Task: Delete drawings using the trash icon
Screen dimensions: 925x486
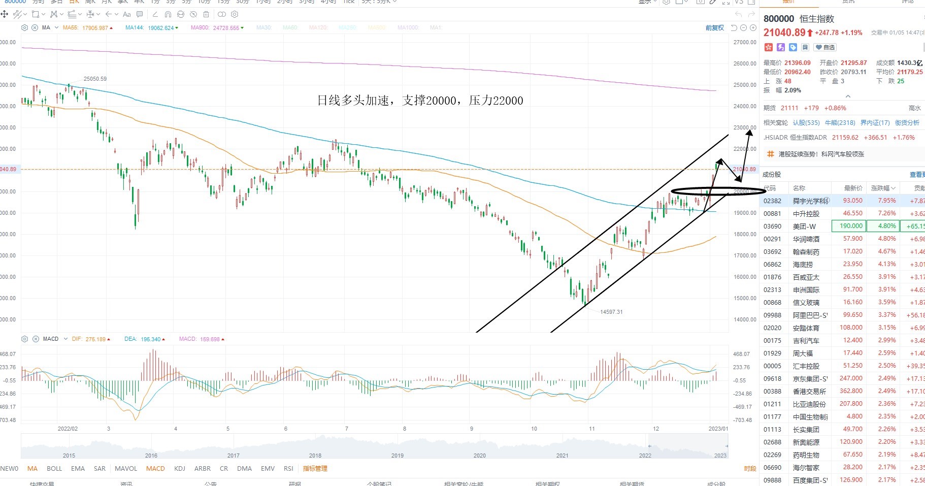Action: pyautogui.click(x=206, y=14)
